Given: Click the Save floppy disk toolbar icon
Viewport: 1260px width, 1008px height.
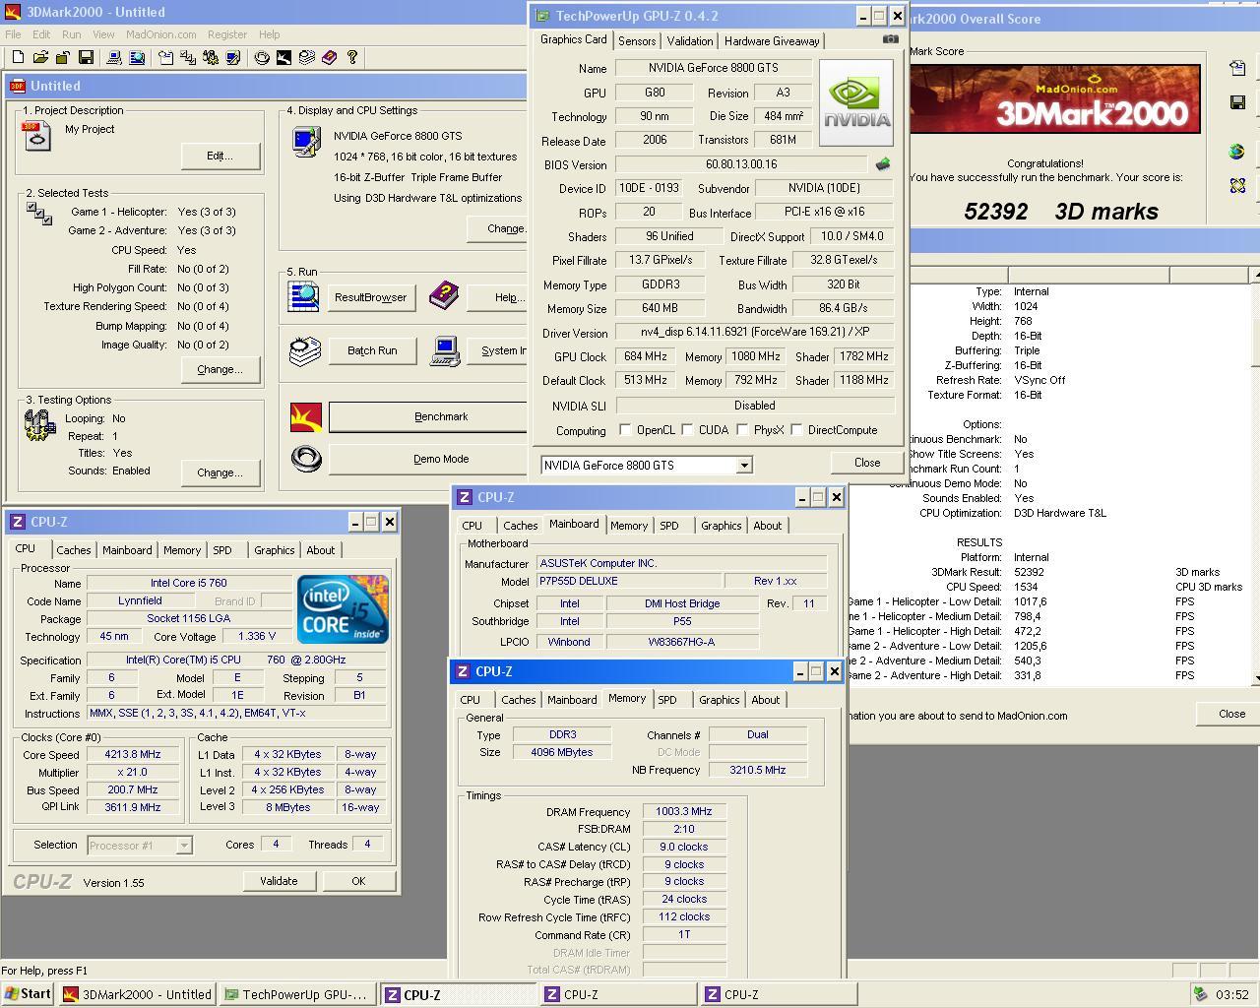Looking at the screenshot, I should coord(86,58).
